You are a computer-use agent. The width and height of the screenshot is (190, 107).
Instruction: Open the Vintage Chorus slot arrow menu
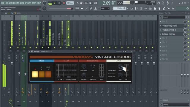point(161,34)
